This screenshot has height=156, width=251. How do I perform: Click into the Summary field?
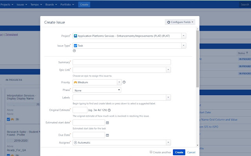pos(122,62)
